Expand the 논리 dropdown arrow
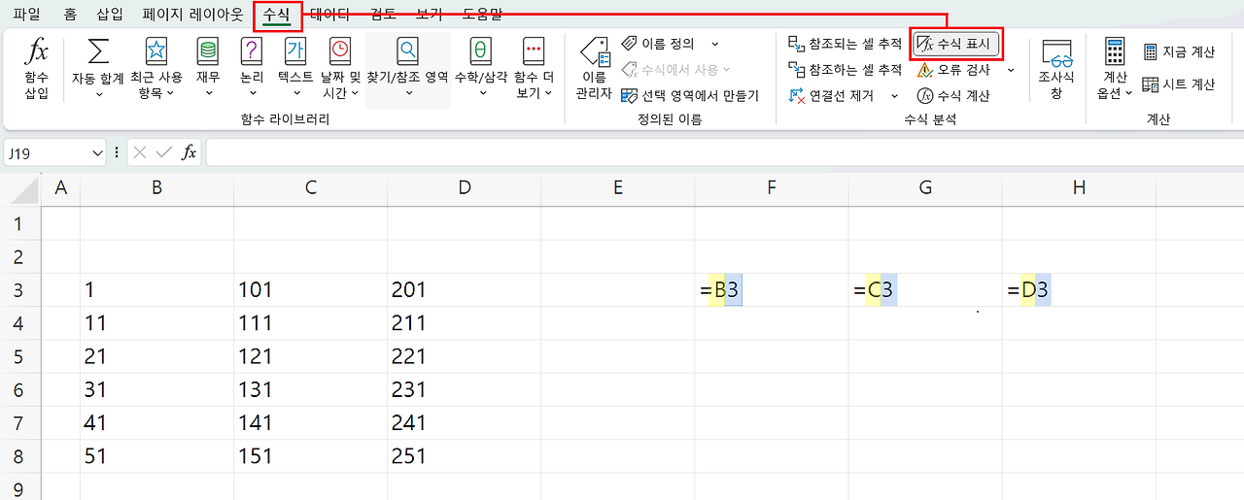Screen dimensions: 1244x500 coord(253,94)
